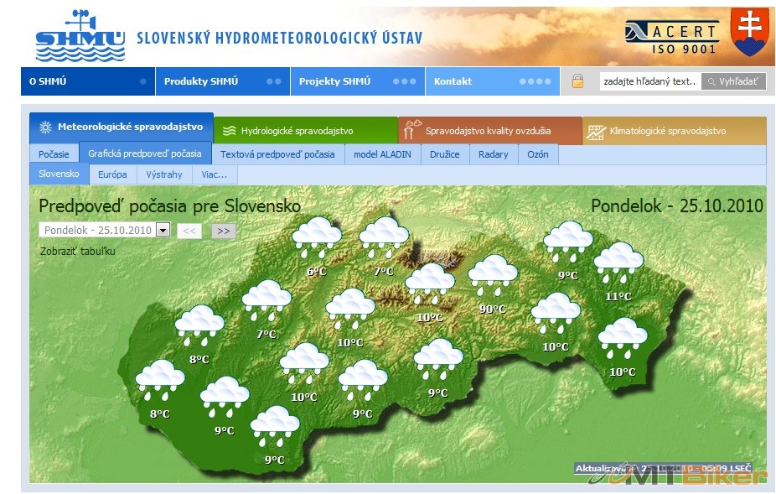
Task: Click the SHMÚ logo in the header
Action: [80, 37]
